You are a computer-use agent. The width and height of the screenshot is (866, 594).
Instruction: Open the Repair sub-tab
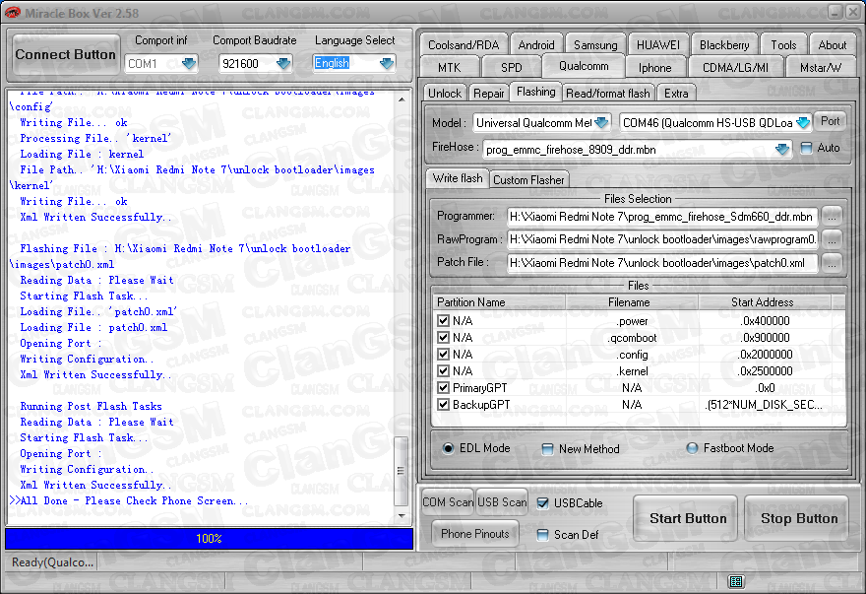[x=489, y=93]
